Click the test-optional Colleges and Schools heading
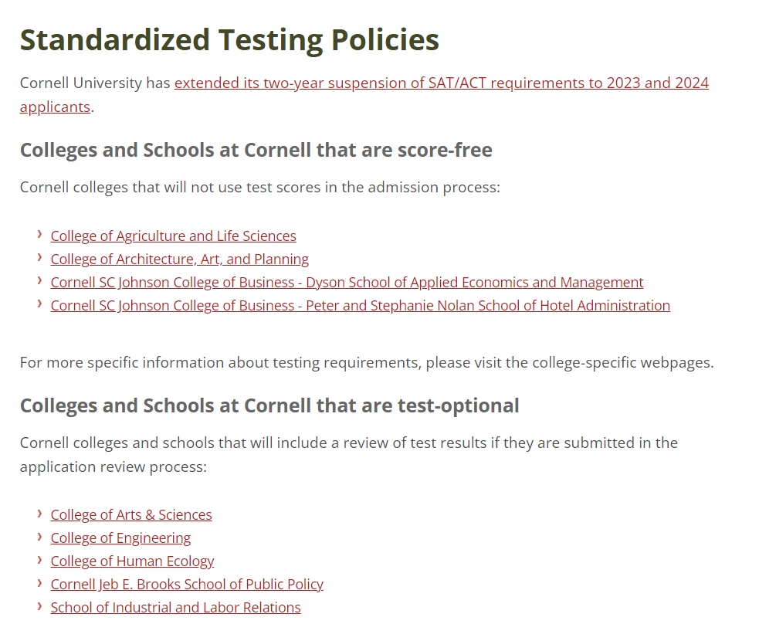The image size is (759, 641). (269, 405)
